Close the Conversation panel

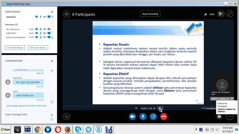pyautogui.click(x=52, y=61)
